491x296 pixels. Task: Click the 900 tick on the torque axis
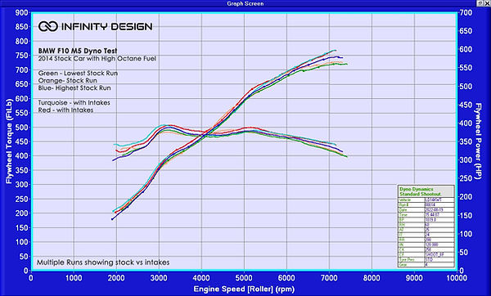coord(21,12)
